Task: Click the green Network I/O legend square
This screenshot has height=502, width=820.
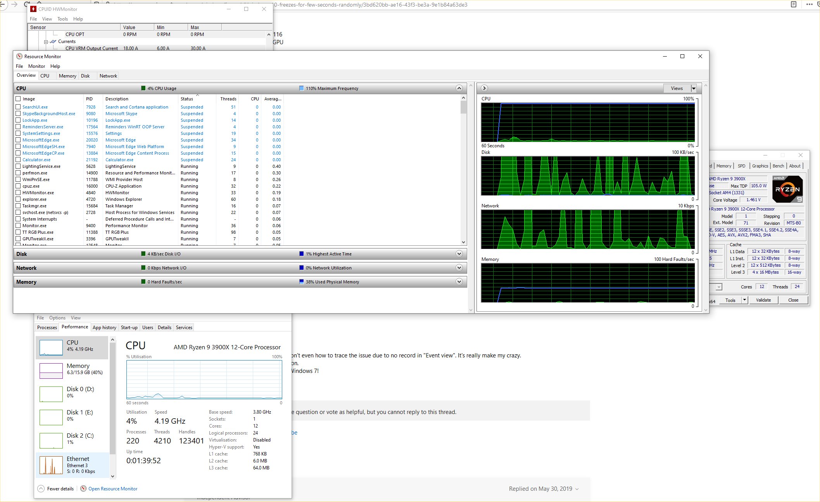Action: [143, 268]
